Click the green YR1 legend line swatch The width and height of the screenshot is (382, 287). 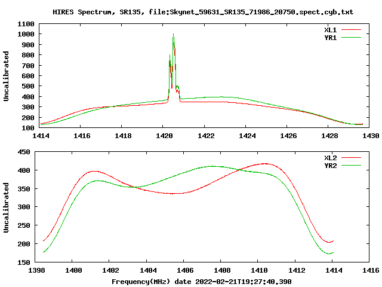[x=351, y=37]
